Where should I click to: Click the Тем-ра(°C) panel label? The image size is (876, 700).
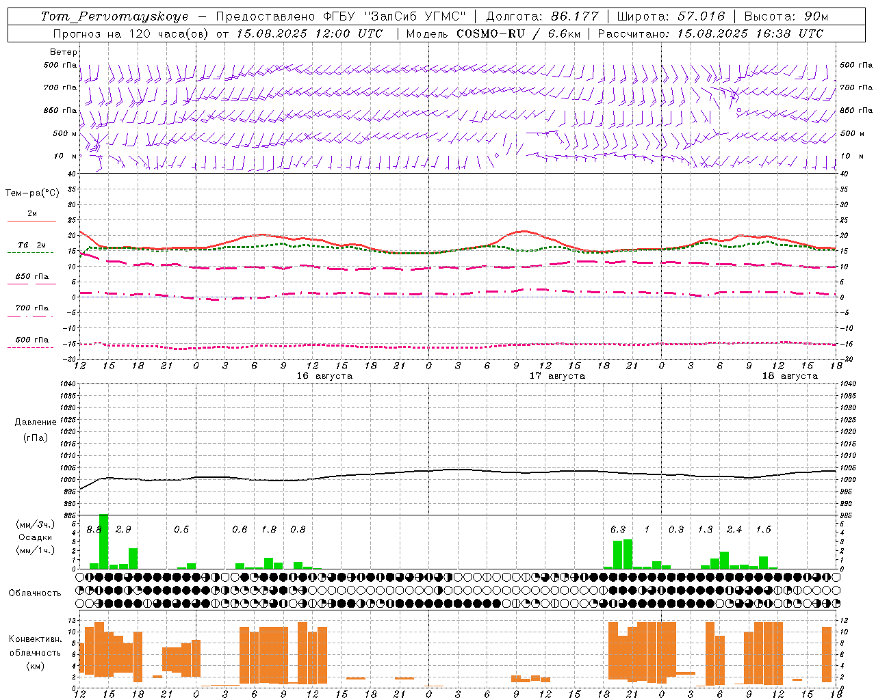(x=32, y=193)
